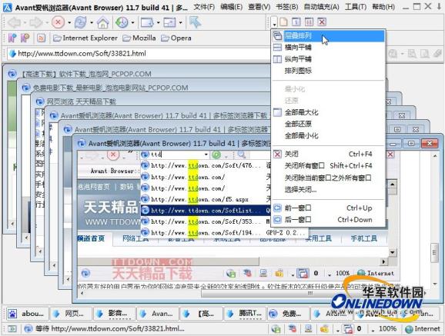Click the computer icon in bottom status bar
Screen dimensions: 445x336
[309, 329]
